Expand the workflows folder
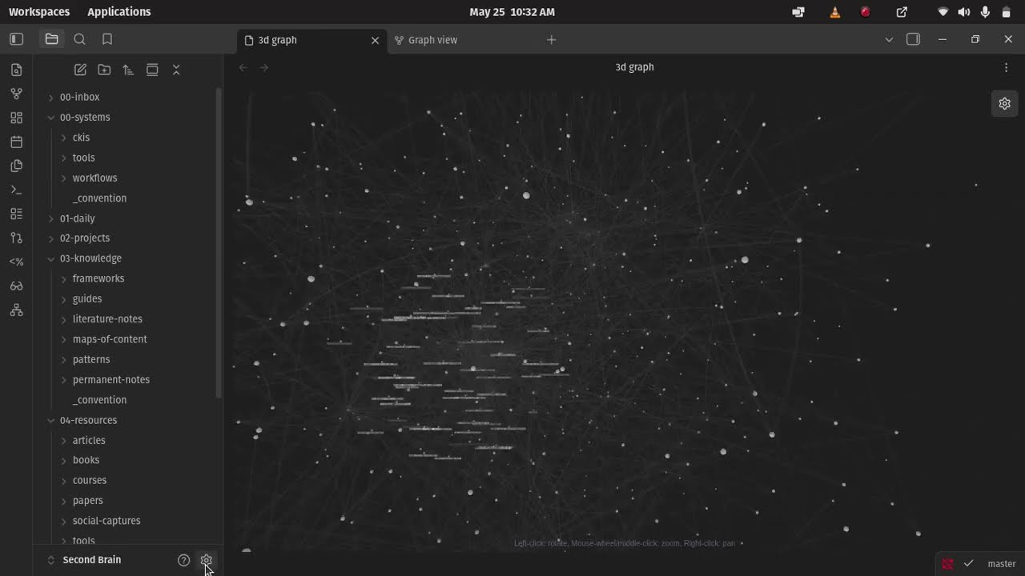This screenshot has width=1025, height=576. click(x=63, y=178)
